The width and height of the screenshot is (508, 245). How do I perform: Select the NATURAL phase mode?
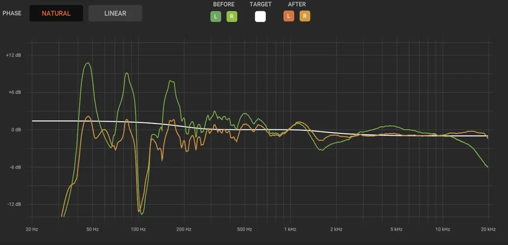[56, 13]
